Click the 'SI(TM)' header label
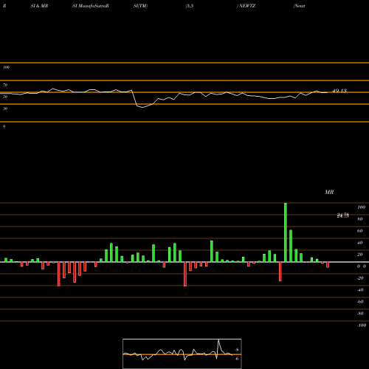369x369 pixels. pos(140,6)
